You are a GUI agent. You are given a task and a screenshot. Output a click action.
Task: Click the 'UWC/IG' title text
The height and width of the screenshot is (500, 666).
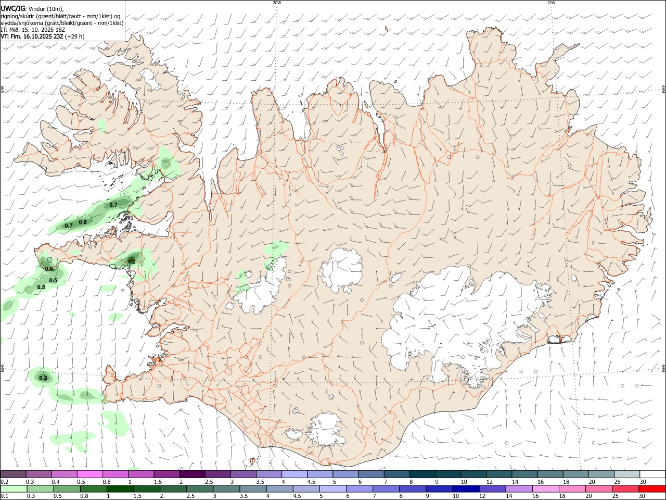click(13, 8)
